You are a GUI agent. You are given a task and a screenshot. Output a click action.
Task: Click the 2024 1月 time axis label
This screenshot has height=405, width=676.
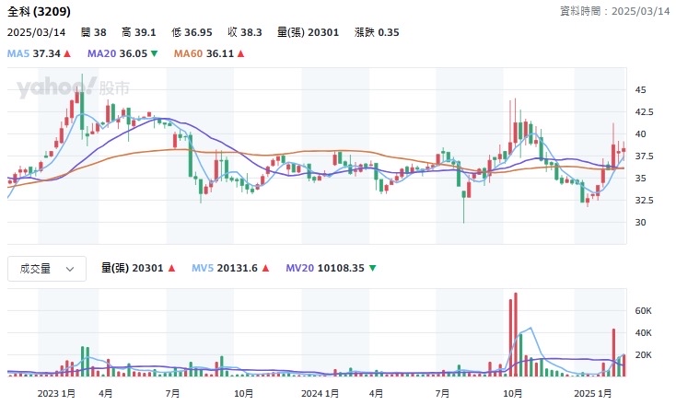point(320,394)
